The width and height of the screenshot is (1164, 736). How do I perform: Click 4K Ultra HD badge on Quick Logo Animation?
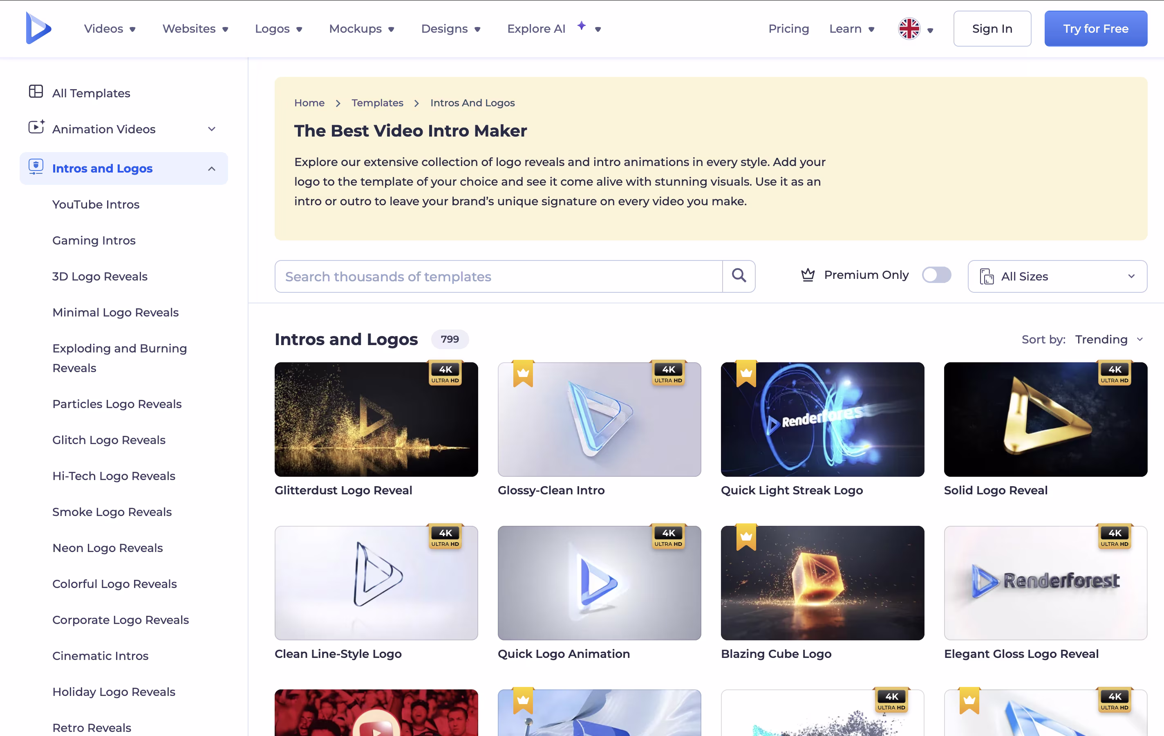click(x=669, y=537)
